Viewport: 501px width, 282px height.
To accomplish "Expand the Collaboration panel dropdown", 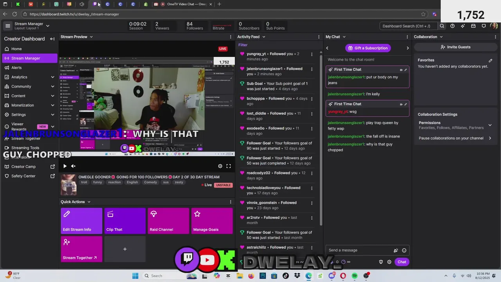I will click(x=441, y=37).
